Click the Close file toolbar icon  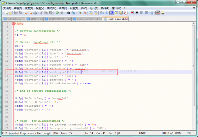[x=25, y=13]
